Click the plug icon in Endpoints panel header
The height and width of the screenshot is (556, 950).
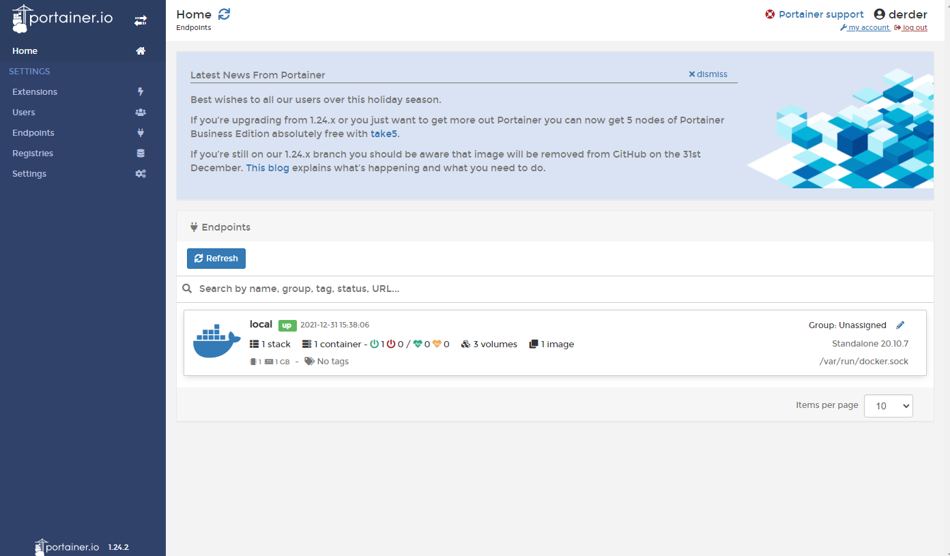click(x=194, y=227)
